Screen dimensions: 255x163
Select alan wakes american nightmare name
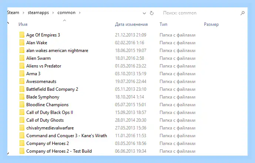[x=57, y=51]
